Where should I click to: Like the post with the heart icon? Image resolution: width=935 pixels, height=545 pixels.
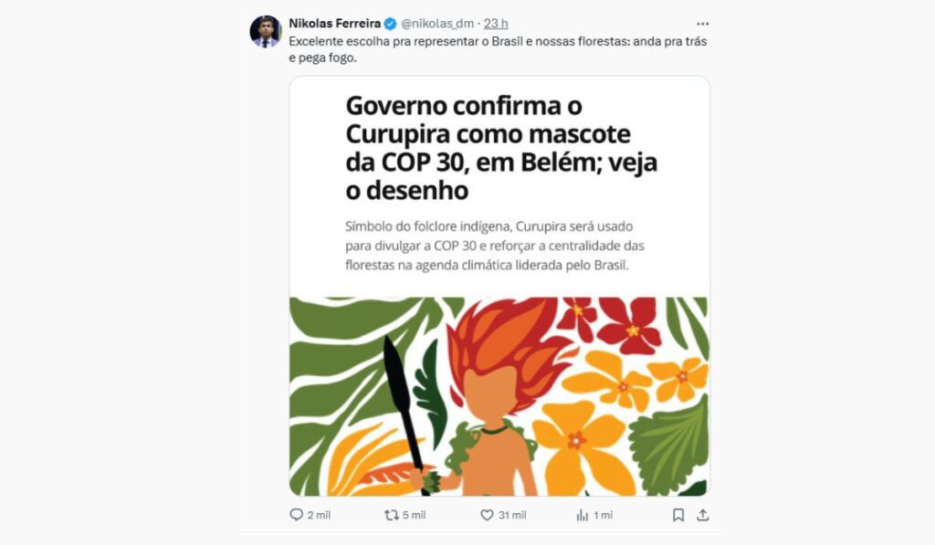[x=487, y=515]
